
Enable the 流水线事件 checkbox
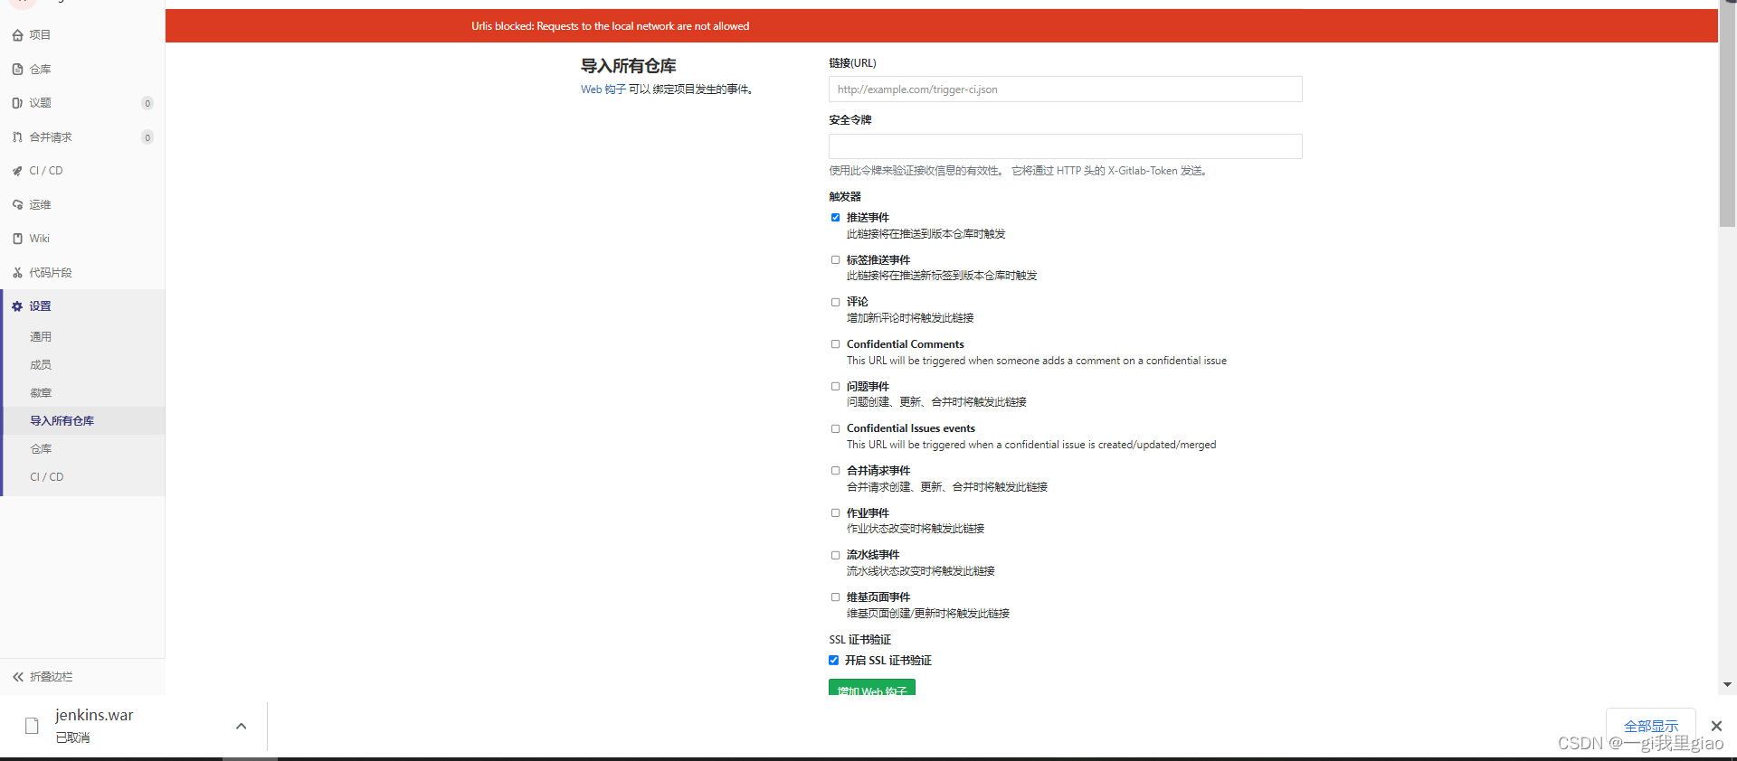[x=835, y=556]
